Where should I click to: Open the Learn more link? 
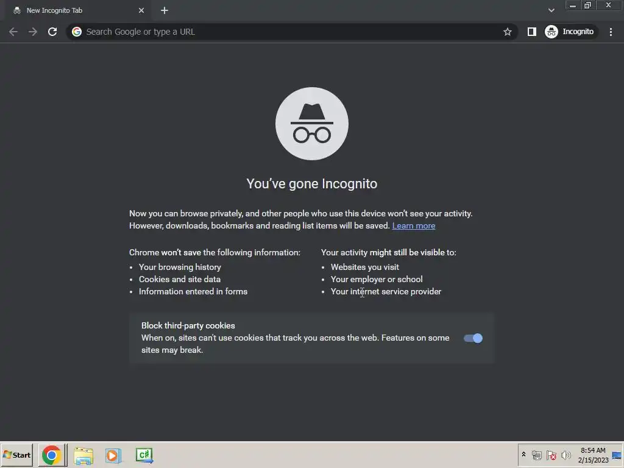(x=414, y=225)
